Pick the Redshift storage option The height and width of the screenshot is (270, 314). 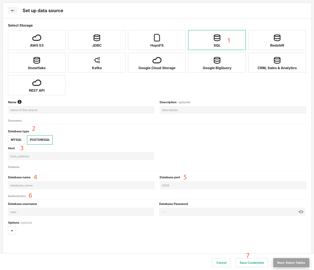(x=277, y=40)
